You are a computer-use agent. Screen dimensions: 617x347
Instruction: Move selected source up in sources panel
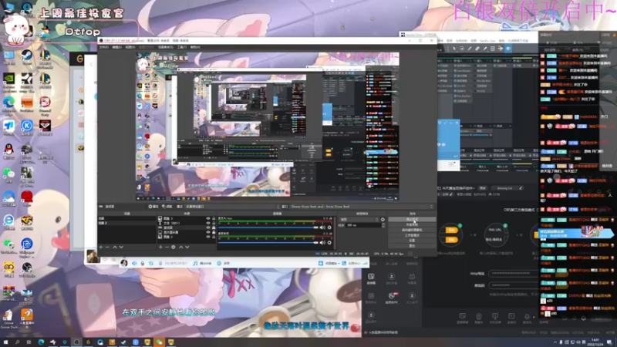(x=181, y=247)
